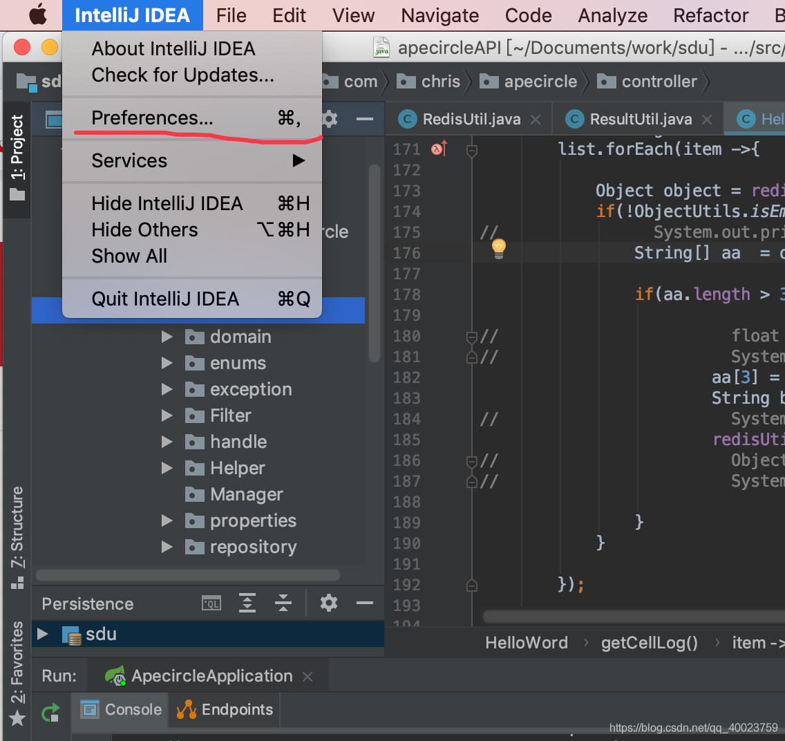This screenshot has width=785, height=741.
Task: Choose Show All
Action: (x=192, y=256)
